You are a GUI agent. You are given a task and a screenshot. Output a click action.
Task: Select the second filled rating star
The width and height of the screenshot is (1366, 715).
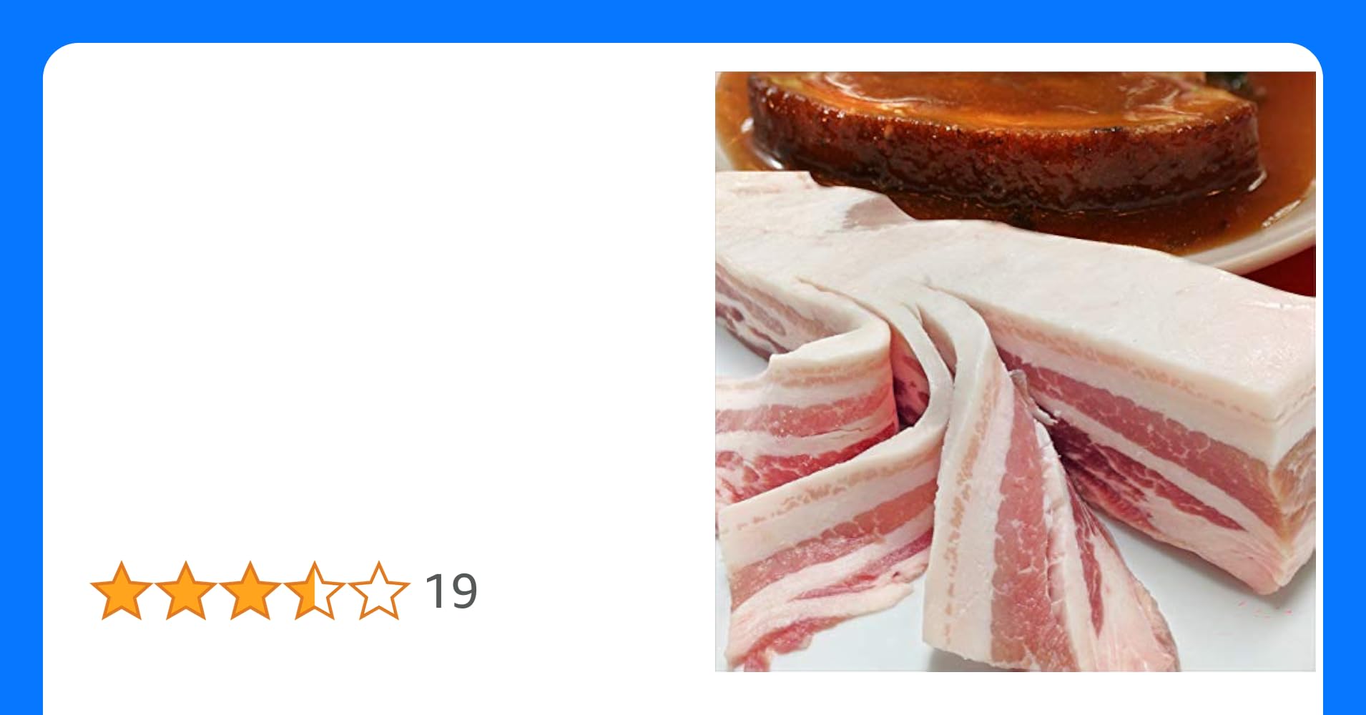(186, 591)
